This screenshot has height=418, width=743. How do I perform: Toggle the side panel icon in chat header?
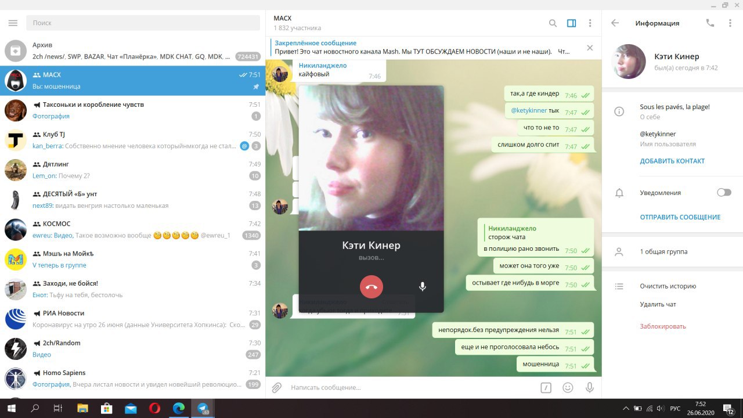(x=572, y=23)
